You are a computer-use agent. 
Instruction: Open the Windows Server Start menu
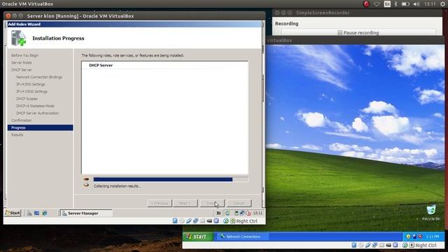coord(13,213)
